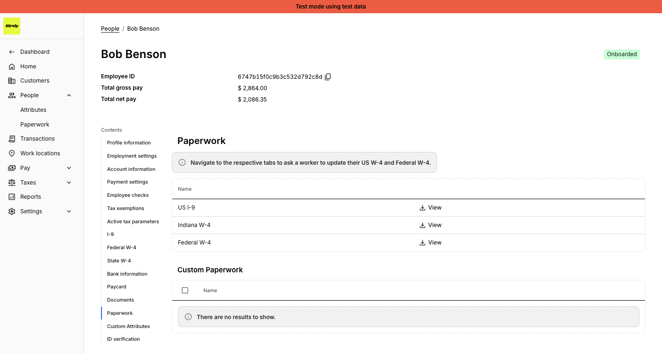Image resolution: width=662 pixels, height=354 pixels.
Task: Click the Customers building icon
Action: [12, 81]
